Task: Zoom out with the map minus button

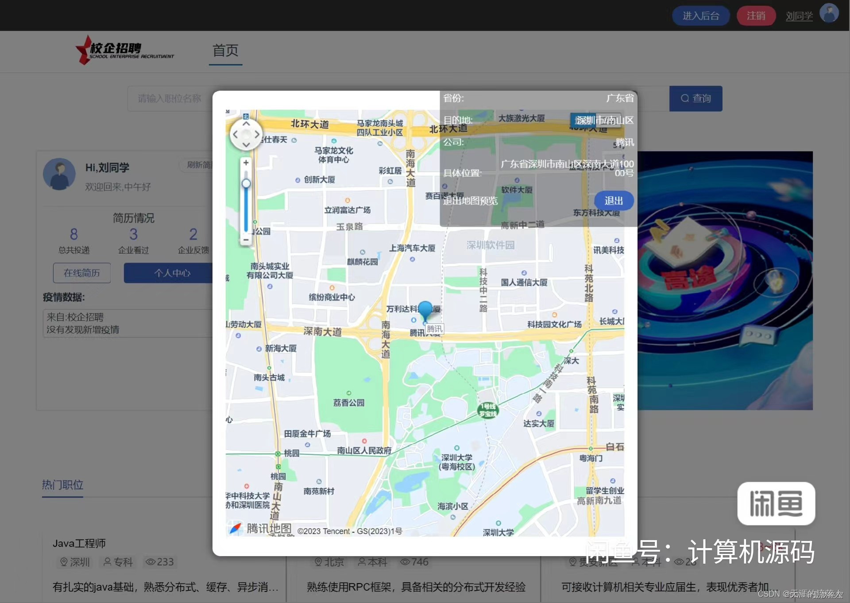Action: [x=246, y=240]
